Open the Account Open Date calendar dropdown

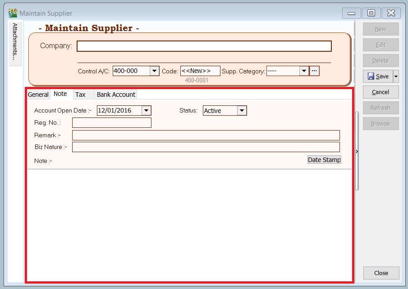point(147,110)
